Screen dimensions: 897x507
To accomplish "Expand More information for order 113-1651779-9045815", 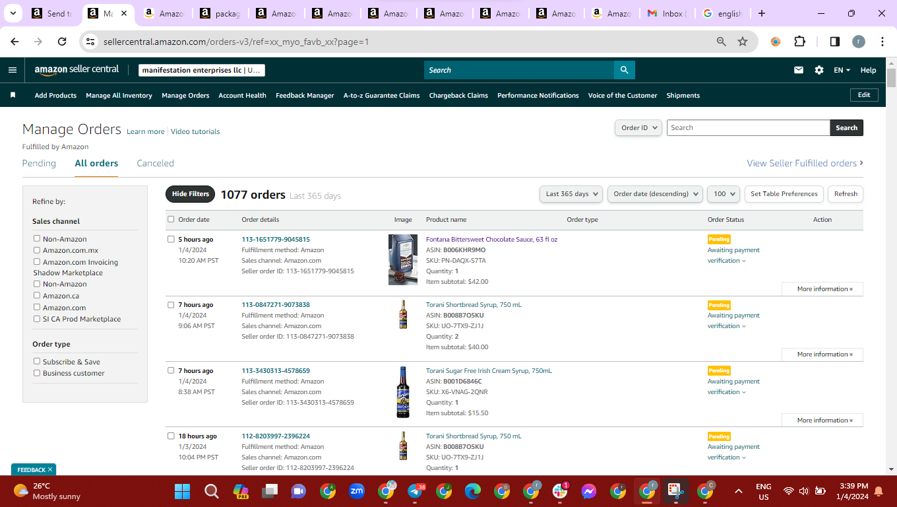I will 822,289.
